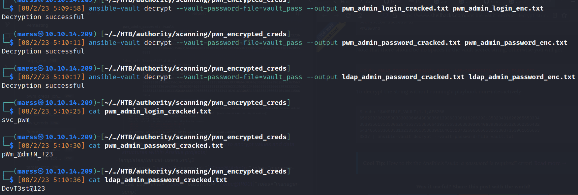Click the ldap_admin_password_enc.txt filename

pyautogui.click(x=522, y=77)
